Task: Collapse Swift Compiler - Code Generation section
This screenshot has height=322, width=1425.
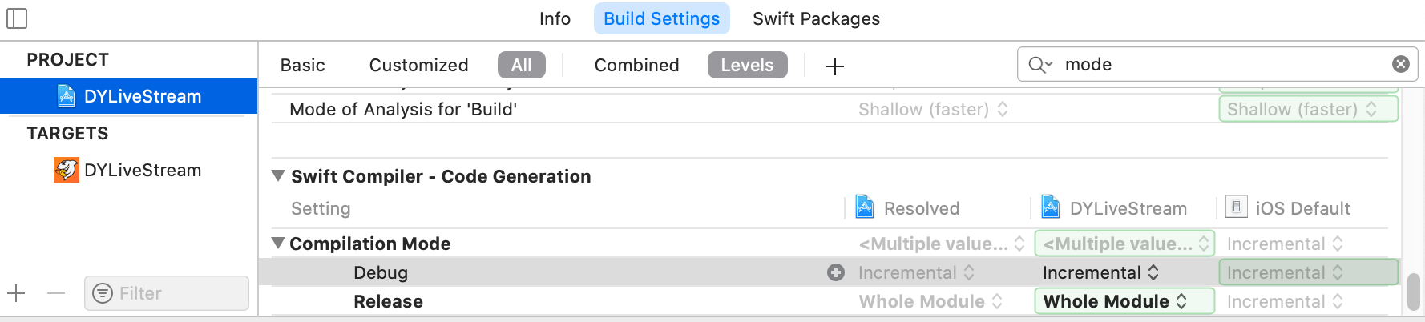Action: tap(278, 175)
